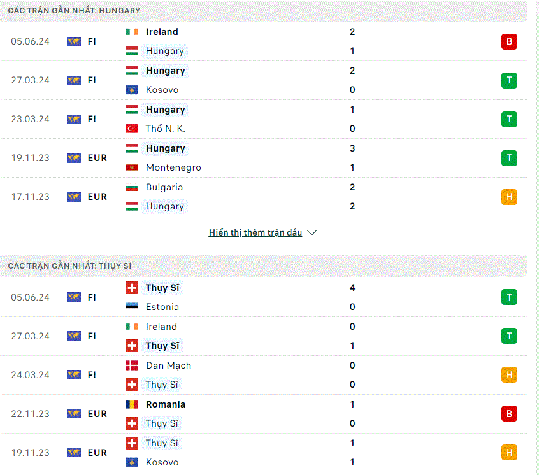
Task: Click the Đan Mạch flag icon
Action: pyautogui.click(x=132, y=365)
